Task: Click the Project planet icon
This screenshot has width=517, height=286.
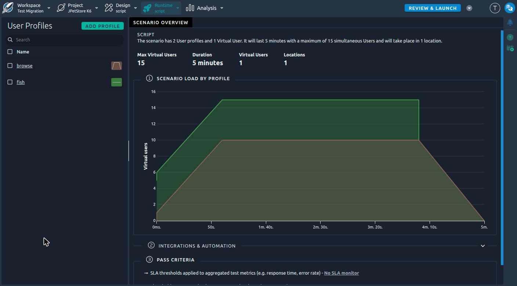Action: 61,8
